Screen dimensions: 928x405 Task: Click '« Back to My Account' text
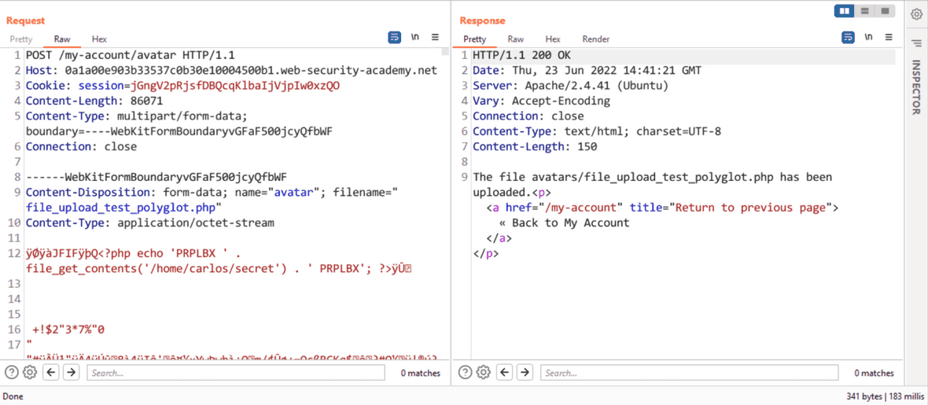(x=564, y=223)
